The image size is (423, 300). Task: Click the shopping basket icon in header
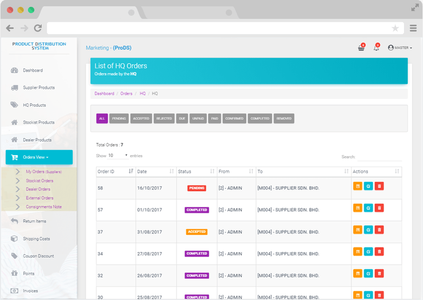click(361, 48)
